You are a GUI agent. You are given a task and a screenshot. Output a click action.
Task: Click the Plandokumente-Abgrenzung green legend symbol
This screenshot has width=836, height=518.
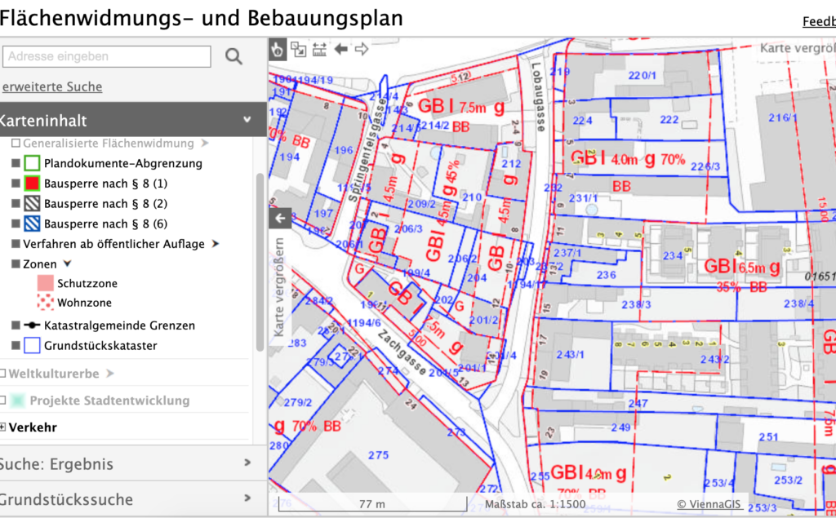(x=32, y=163)
